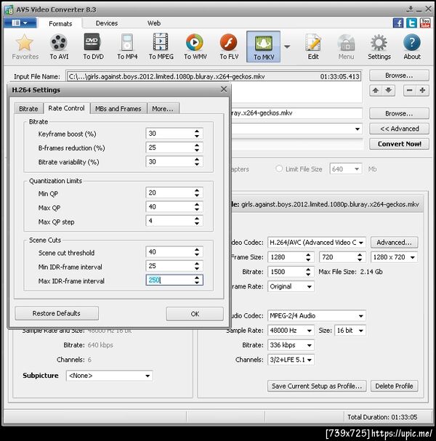The height and width of the screenshot is (441, 436).
Task: Switch to the Web tab
Action: [154, 23]
